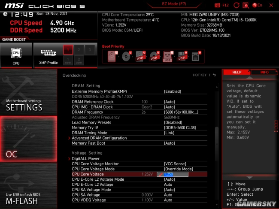Select the USB optical drive boot icon

[x=155, y=56]
